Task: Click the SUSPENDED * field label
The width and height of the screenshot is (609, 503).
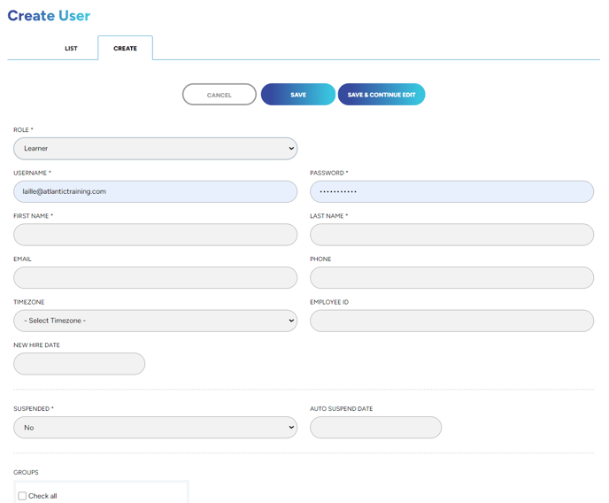Action: [34, 408]
